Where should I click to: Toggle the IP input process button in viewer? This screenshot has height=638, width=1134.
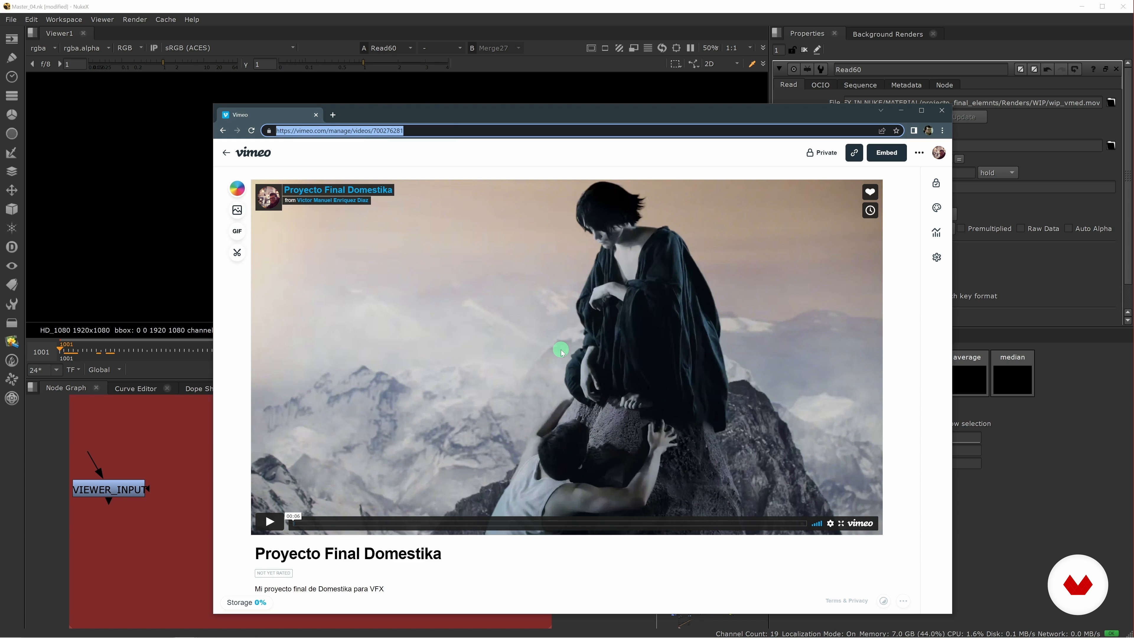(154, 48)
